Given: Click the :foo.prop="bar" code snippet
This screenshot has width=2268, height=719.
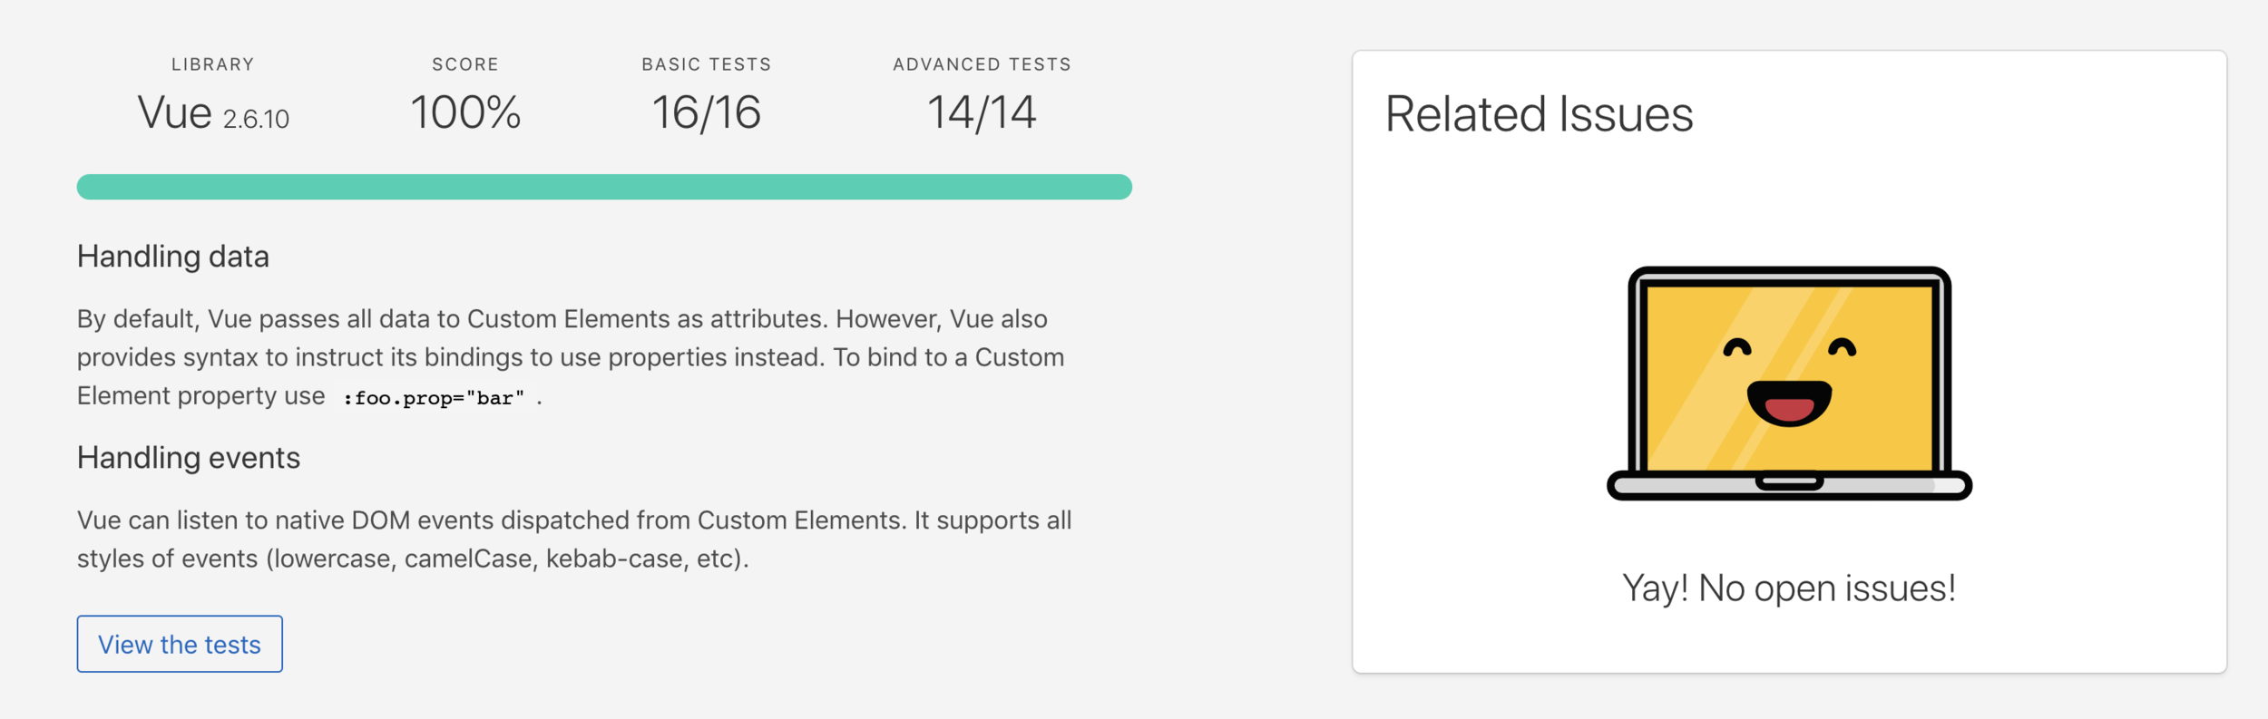Looking at the screenshot, I should pyautogui.click(x=434, y=398).
